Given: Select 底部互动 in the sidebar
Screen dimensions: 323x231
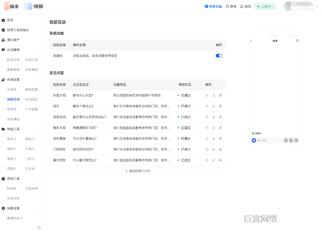Looking at the screenshot, I should [x=13, y=99].
